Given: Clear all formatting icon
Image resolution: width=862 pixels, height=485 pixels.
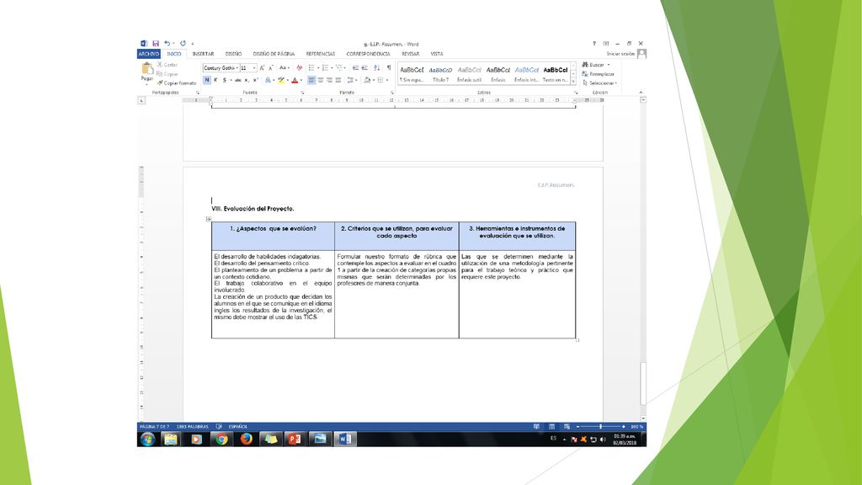Looking at the screenshot, I should coord(299,68).
